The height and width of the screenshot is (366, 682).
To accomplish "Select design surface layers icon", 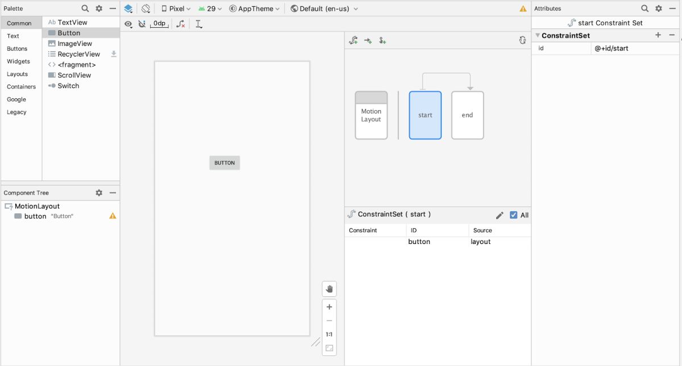I will [x=128, y=9].
